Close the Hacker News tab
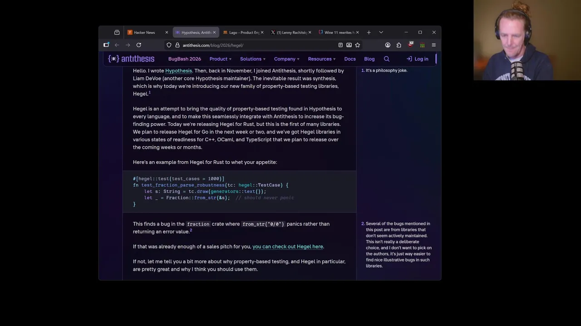 click(167, 33)
